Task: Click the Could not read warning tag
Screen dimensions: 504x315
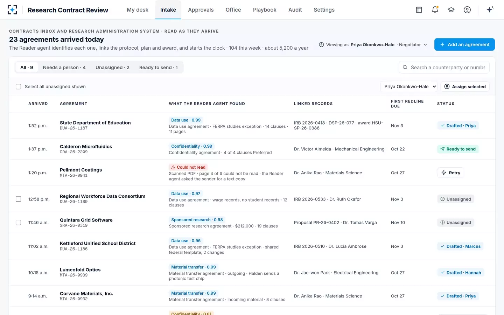Action: pyautogui.click(x=188, y=167)
